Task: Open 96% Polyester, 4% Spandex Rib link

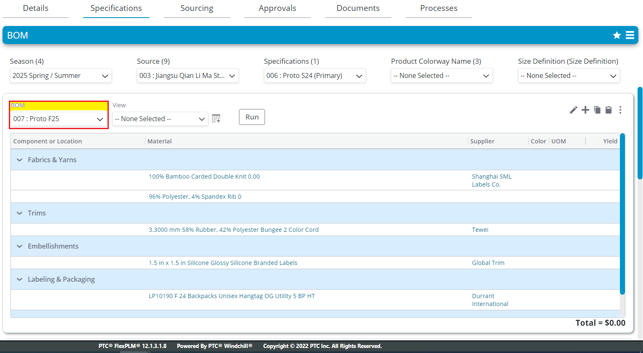Action: (195, 197)
